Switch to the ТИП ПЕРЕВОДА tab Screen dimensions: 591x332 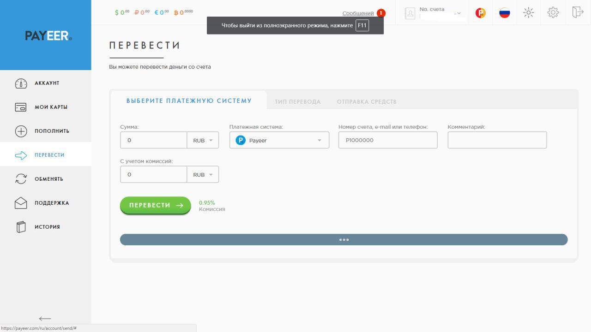click(x=298, y=101)
